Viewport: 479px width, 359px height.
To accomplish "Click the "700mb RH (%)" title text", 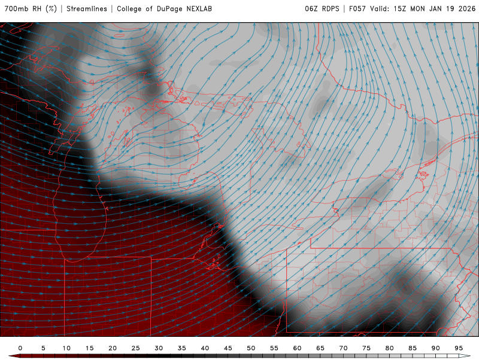I will 31,9.
